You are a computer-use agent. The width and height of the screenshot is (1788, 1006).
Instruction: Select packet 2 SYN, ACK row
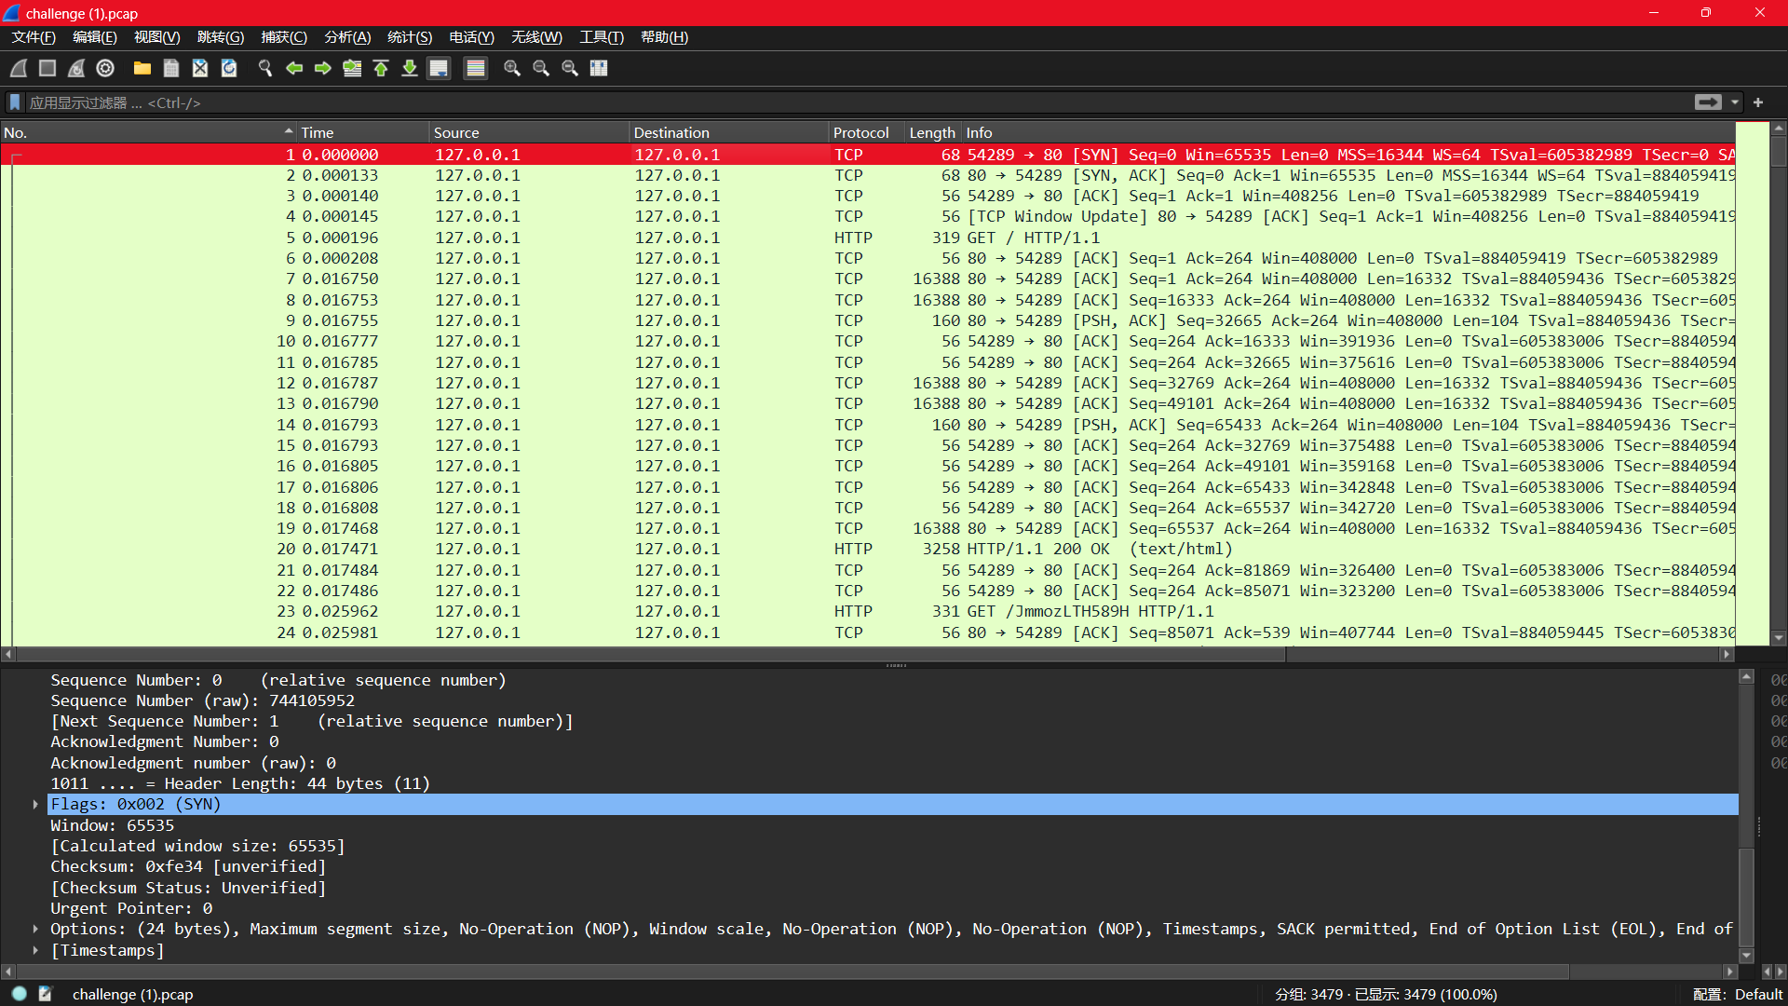point(868,175)
